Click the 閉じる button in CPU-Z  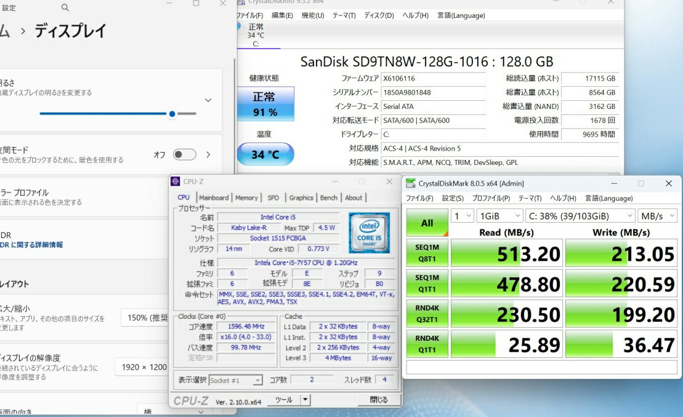(x=378, y=400)
